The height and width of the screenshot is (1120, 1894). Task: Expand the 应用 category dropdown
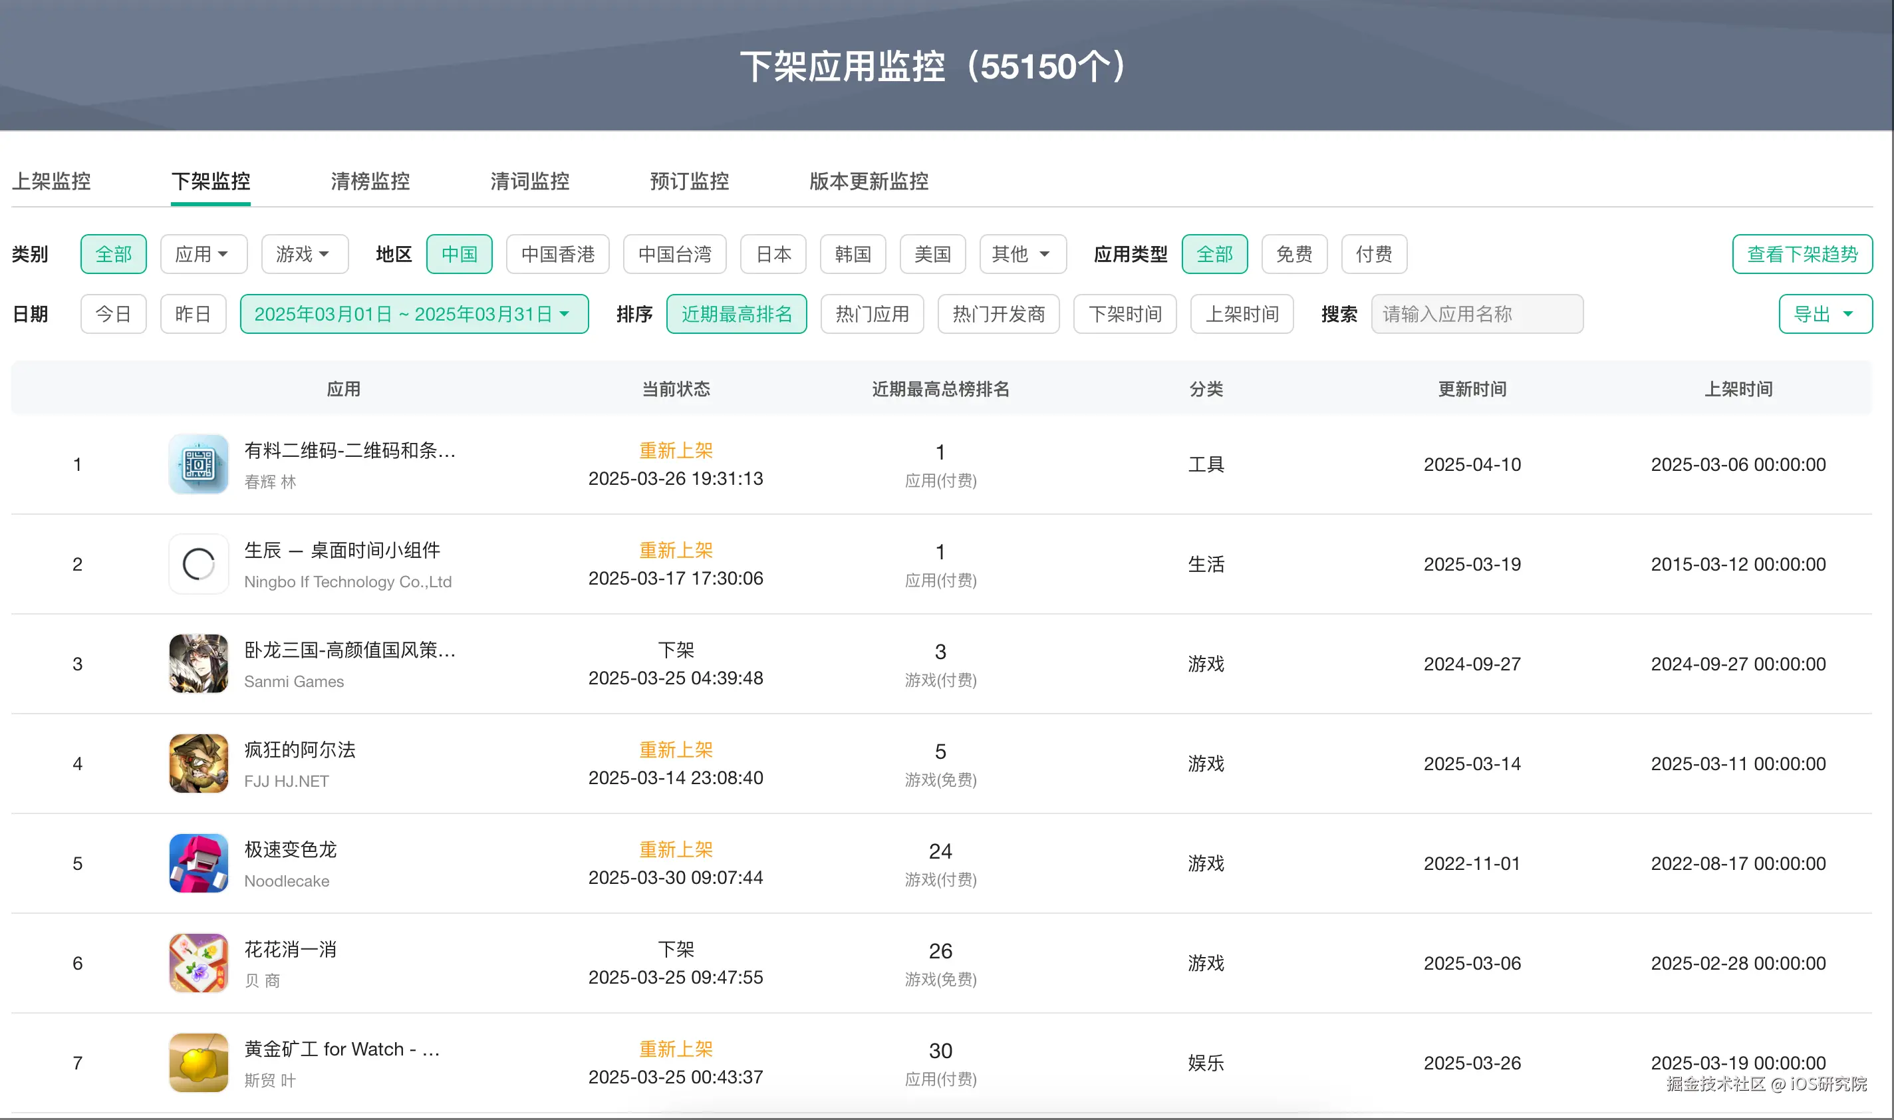203,254
